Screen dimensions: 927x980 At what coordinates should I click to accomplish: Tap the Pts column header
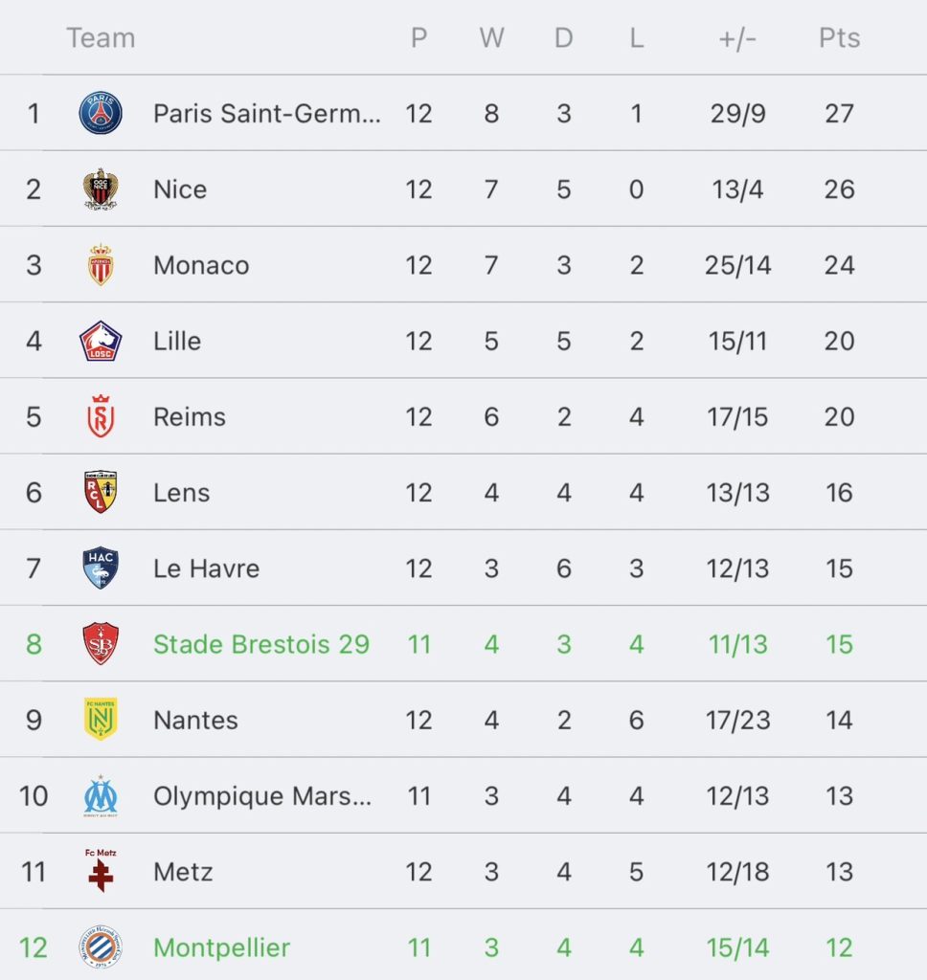[x=840, y=38]
